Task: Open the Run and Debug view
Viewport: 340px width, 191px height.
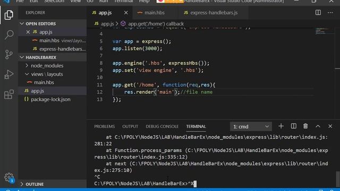Action: [x=8, y=74]
